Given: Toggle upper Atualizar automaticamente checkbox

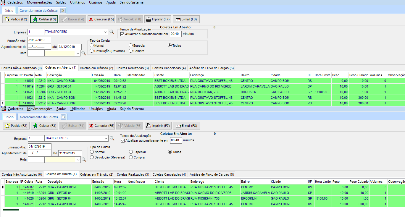Looking at the screenshot, I should click(x=122, y=34).
